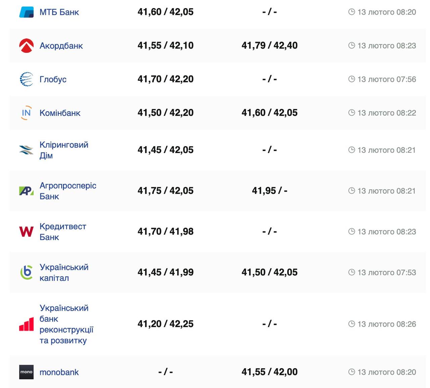The height and width of the screenshot is (388, 430).
Task: Open the monobank name link
Action: point(59,372)
